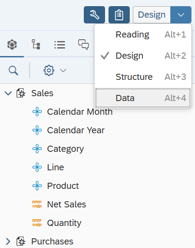Screen dimensions: 195x248
Task: Collapse the Sales tree node
Action: coord(8,93)
